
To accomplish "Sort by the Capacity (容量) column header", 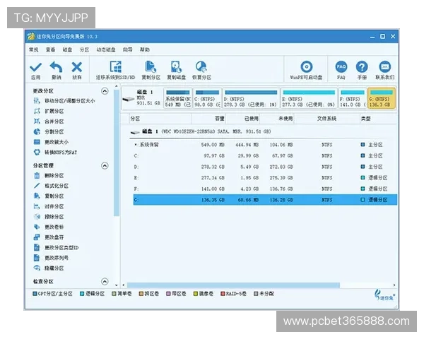I will pyautogui.click(x=208, y=119).
